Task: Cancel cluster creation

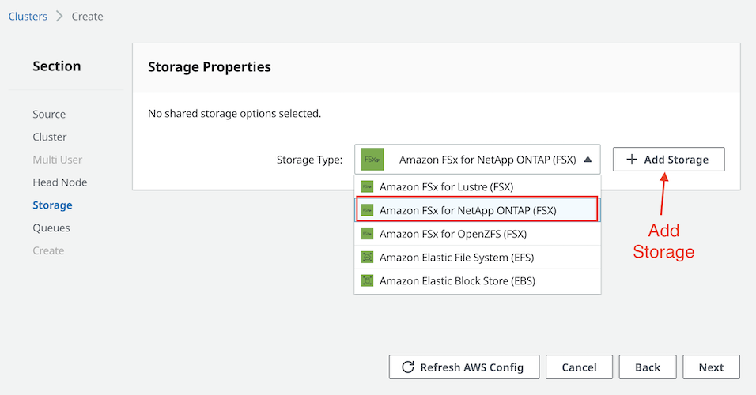Action: 579,367
